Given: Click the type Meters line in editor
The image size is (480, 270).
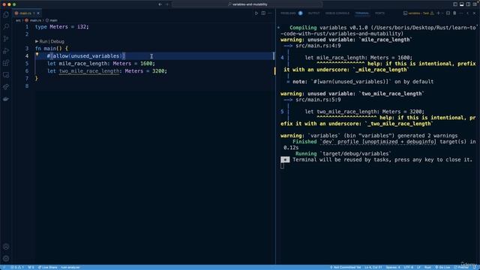Looking at the screenshot, I should click(62, 27).
